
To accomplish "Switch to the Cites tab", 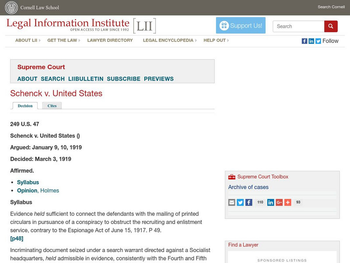I will point(52,106).
